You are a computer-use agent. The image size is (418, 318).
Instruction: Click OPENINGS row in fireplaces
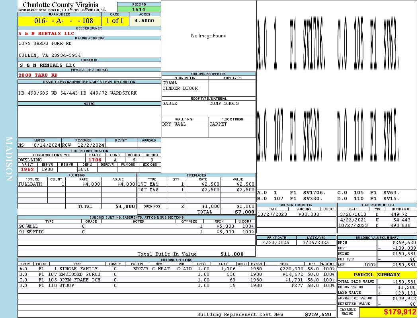[x=197, y=206]
